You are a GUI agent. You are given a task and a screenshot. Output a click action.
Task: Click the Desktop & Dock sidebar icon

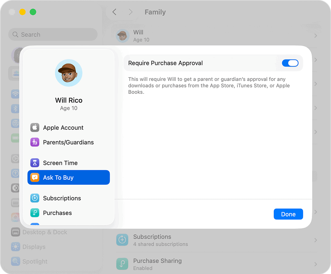[x=16, y=232]
